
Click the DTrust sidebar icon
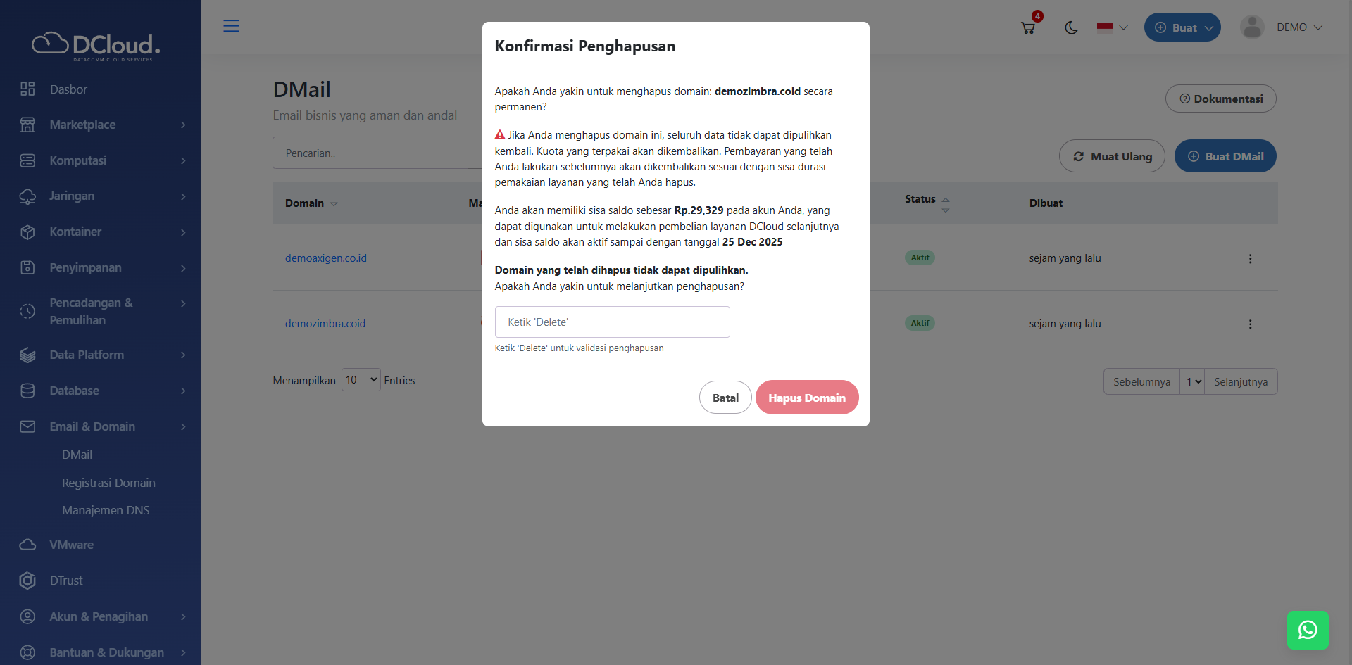[x=27, y=581]
